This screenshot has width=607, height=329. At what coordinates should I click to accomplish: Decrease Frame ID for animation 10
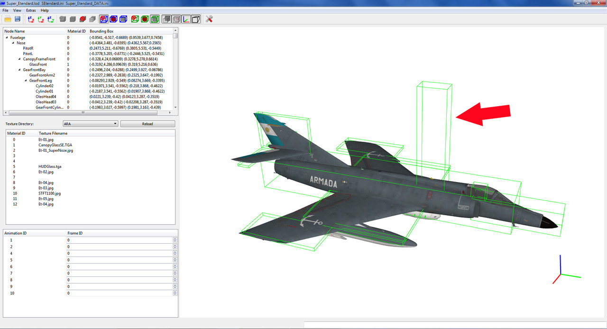[x=175, y=295]
